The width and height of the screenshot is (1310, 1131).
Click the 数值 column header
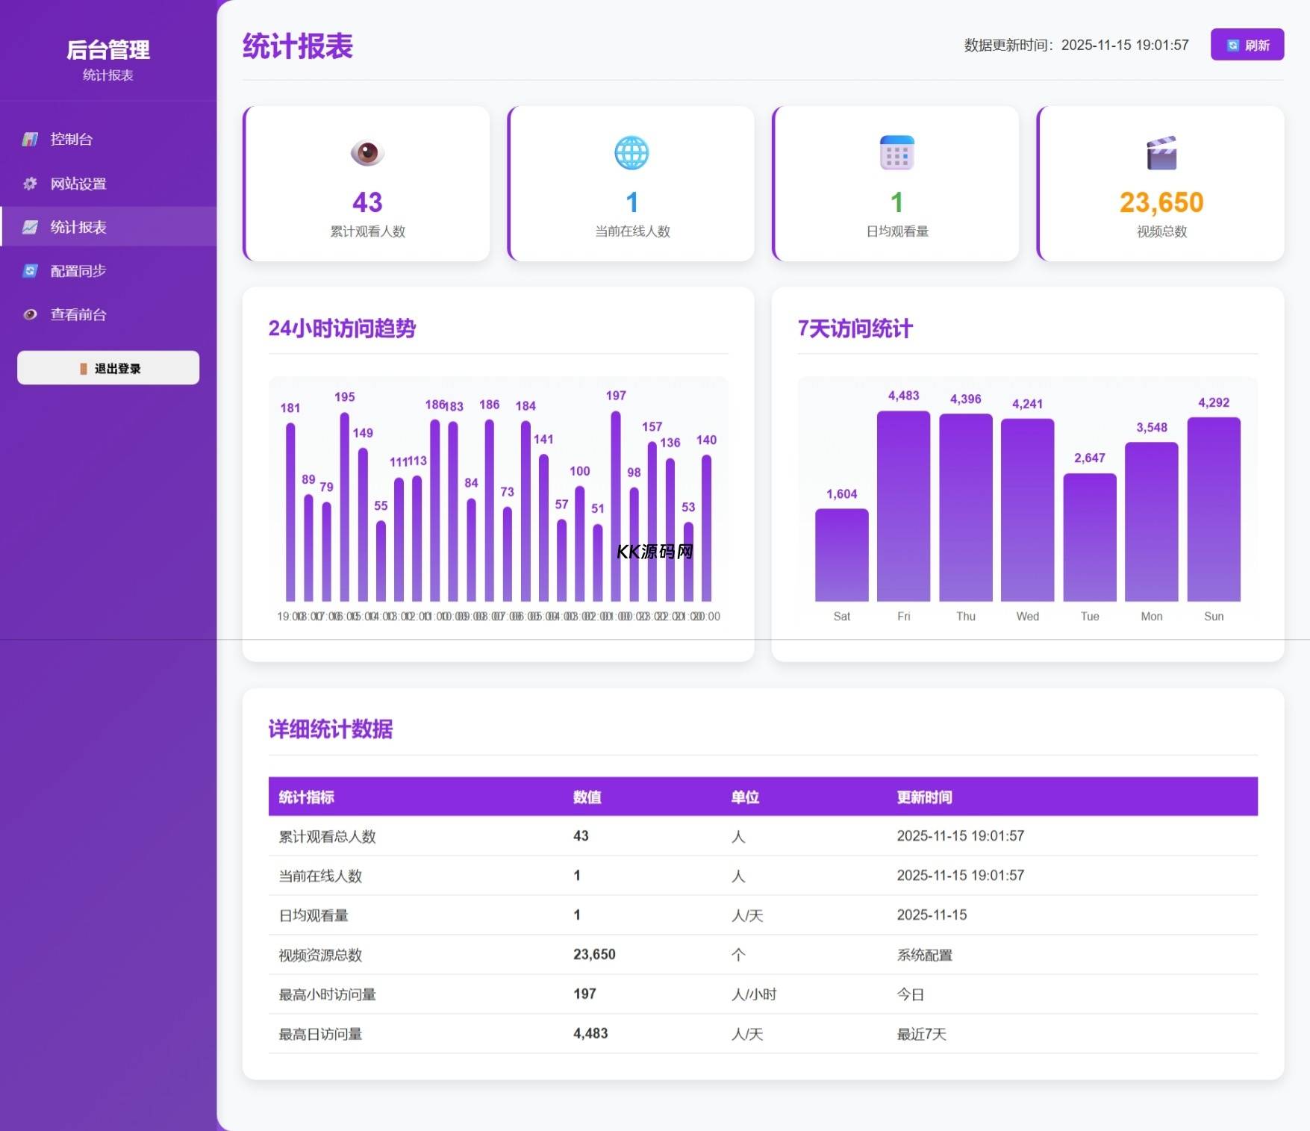click(587, 797)
